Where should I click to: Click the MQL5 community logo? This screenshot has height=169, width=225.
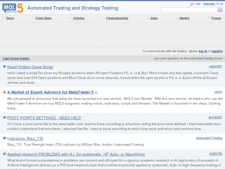[x=13, y=8]
